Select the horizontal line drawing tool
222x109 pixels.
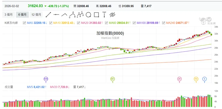point(56,15)
